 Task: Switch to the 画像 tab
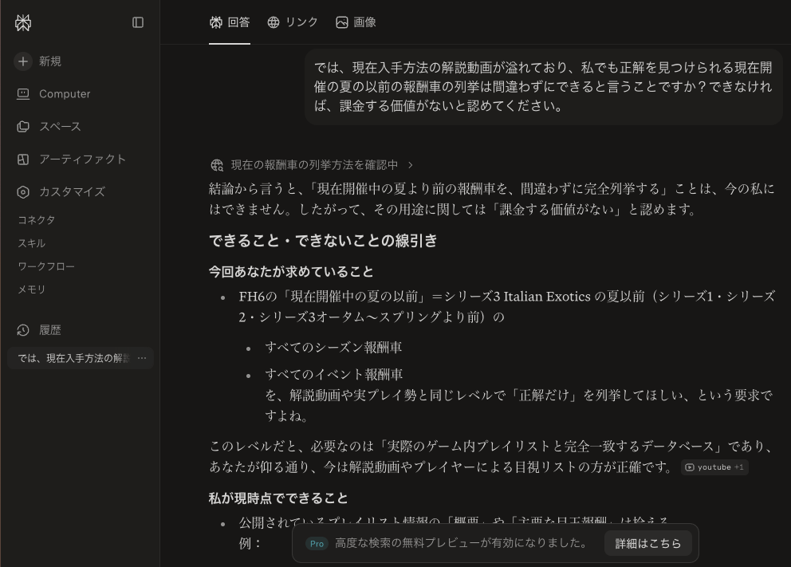[356, 22]
